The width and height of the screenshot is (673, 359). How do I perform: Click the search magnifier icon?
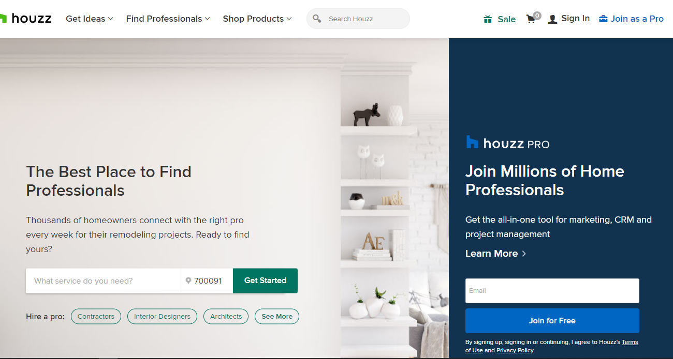click(x=317, y=19)
